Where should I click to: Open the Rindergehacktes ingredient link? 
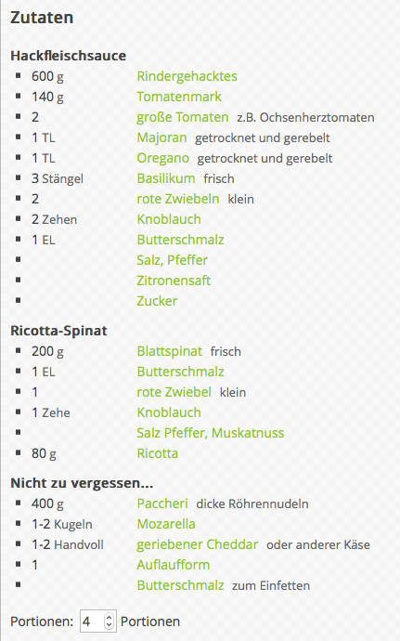(x=187, y=76)
